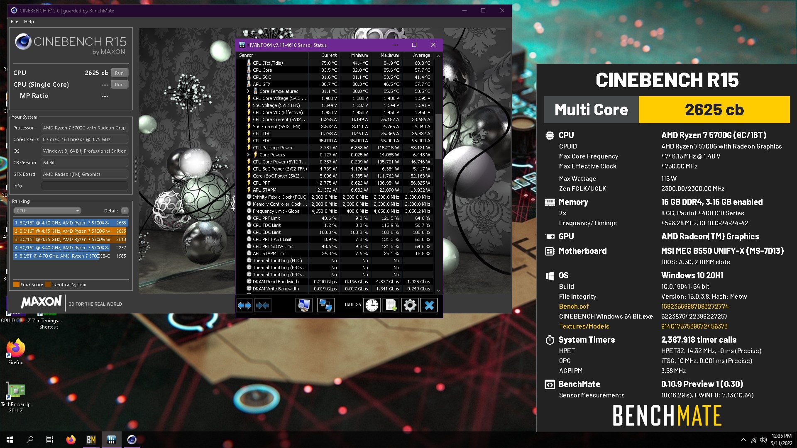Select ranking entry 2 scoring 2625
The width and height of the screenshot is (797, 448).
(x=71, y=231)
